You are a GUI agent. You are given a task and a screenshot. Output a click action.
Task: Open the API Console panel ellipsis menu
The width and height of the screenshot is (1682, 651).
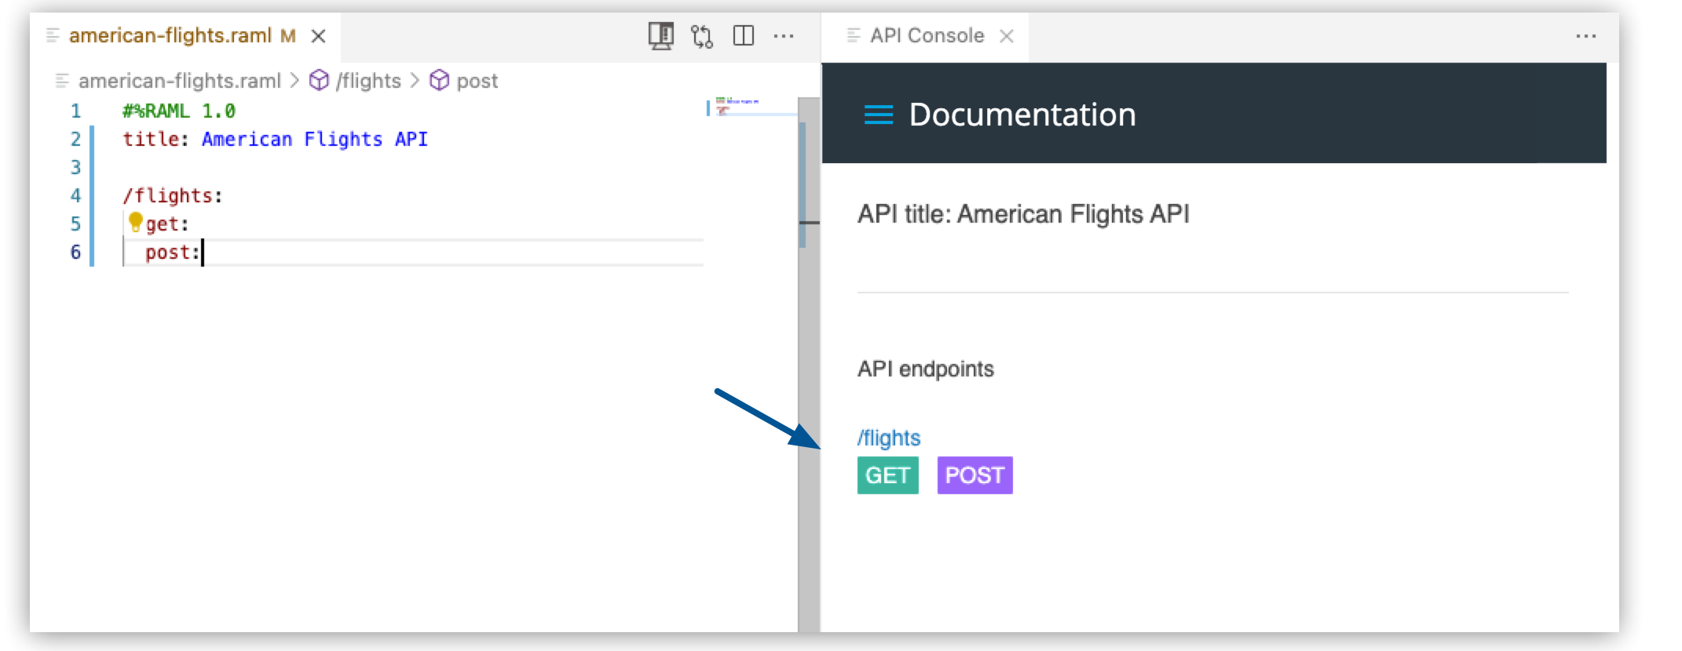pos(1585,36)
